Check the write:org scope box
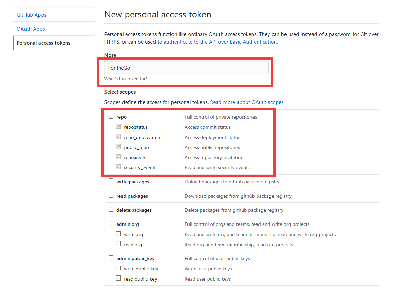 tap(118, 234)
